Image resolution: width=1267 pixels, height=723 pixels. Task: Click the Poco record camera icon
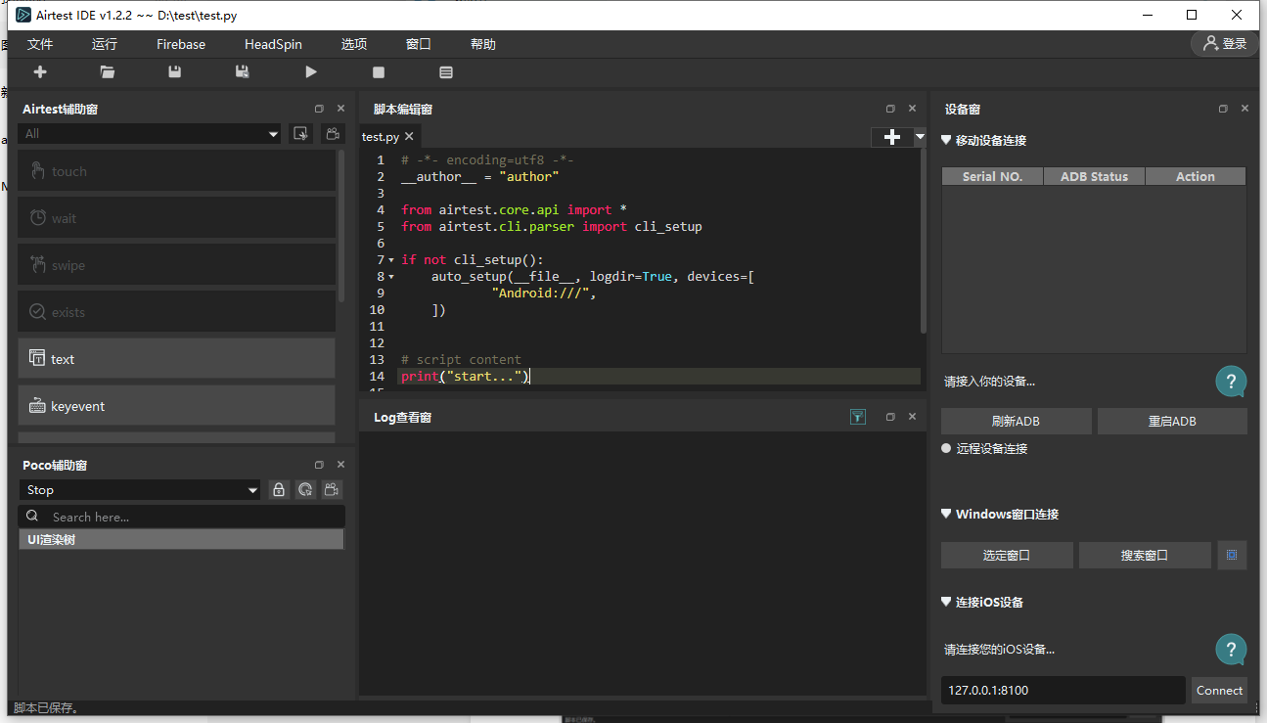pyautogui.click(x=334, y=490)
